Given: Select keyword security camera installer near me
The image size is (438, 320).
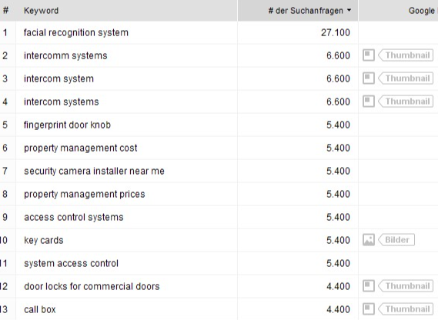Looking at the screenshot, I should coord(94,171).
